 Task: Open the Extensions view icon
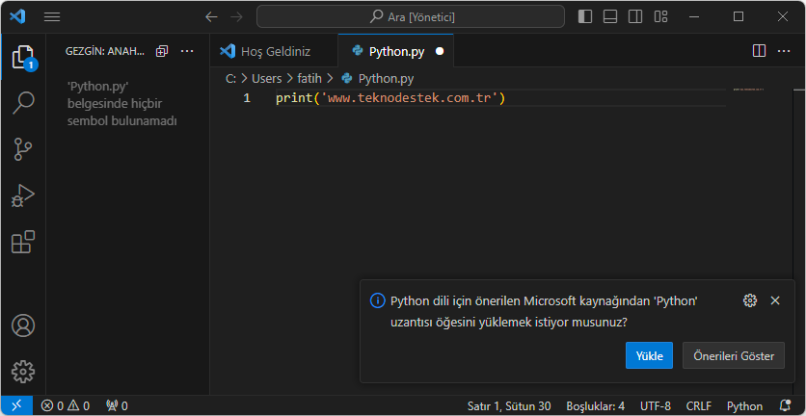pos(23,242)
